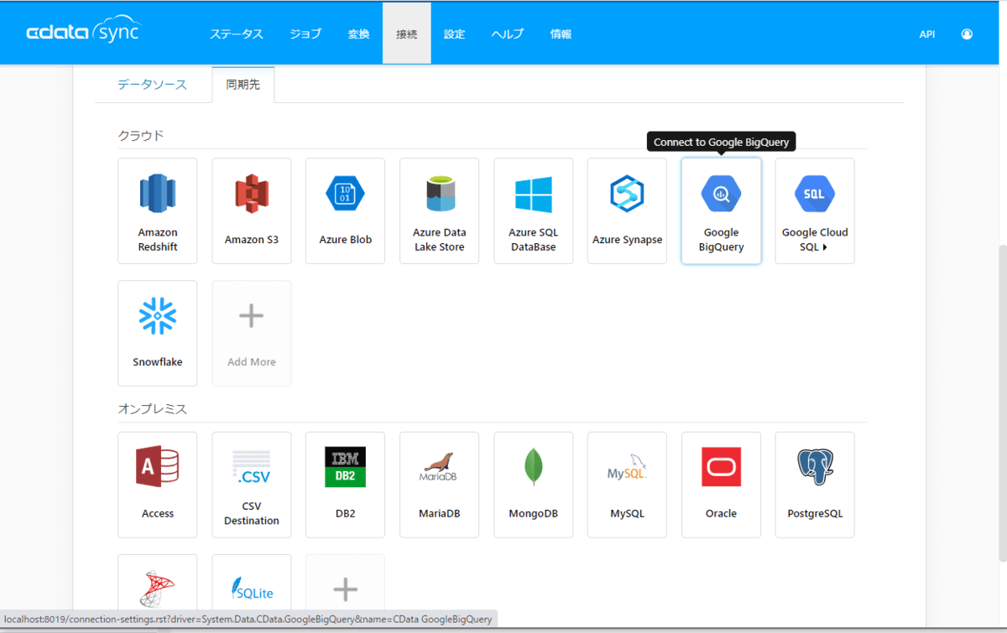This screenshot has width=1007, height=633.
Task: Choose the Amazon S3 destination
Action: click(x=252, y=211)
